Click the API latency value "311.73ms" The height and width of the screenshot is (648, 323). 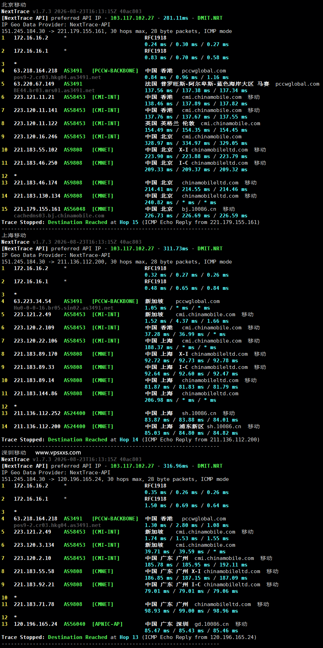176,249
